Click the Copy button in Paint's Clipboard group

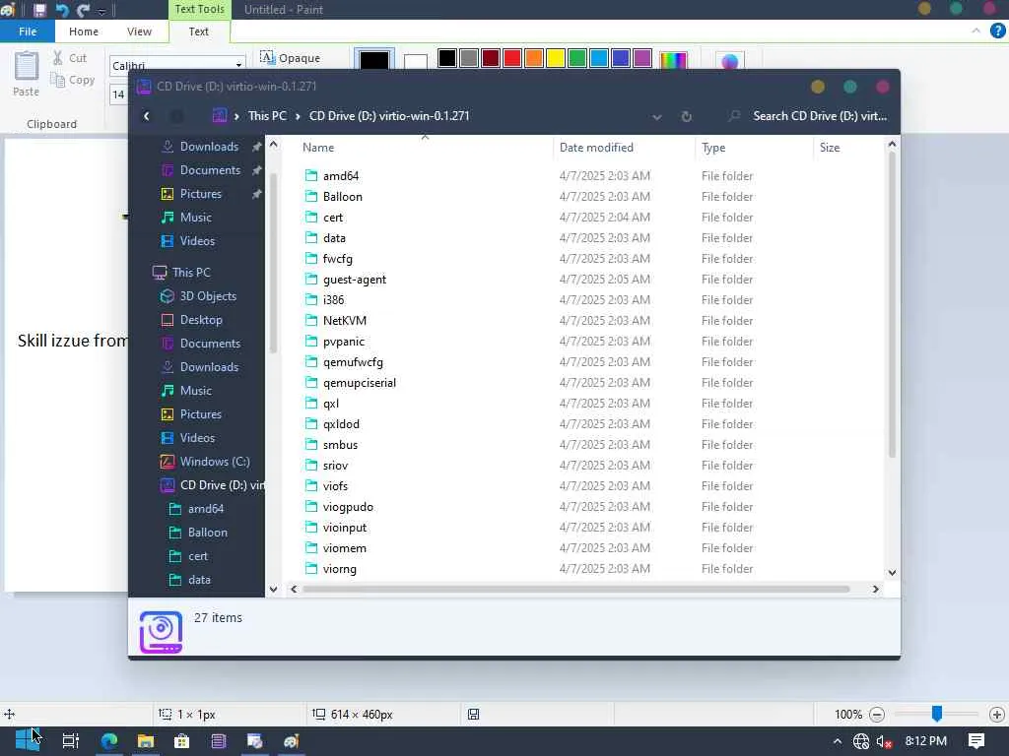[73, 80]
